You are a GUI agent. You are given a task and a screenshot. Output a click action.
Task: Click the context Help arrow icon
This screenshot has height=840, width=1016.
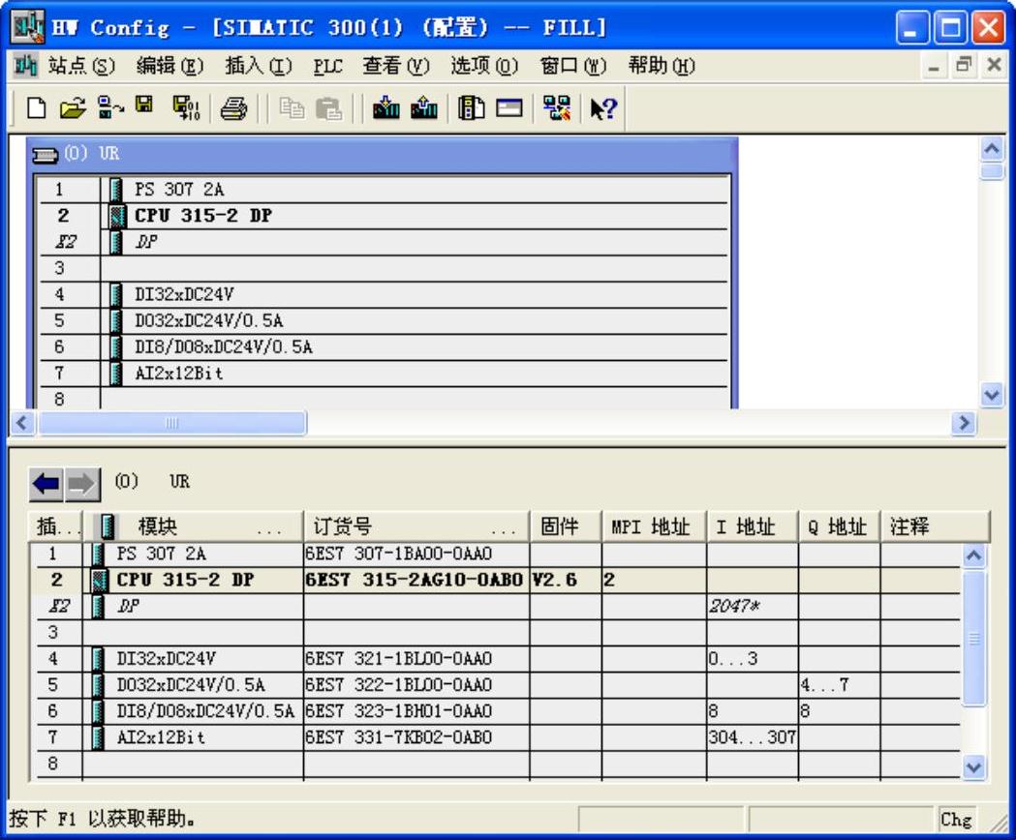click(x=603, y=109)
